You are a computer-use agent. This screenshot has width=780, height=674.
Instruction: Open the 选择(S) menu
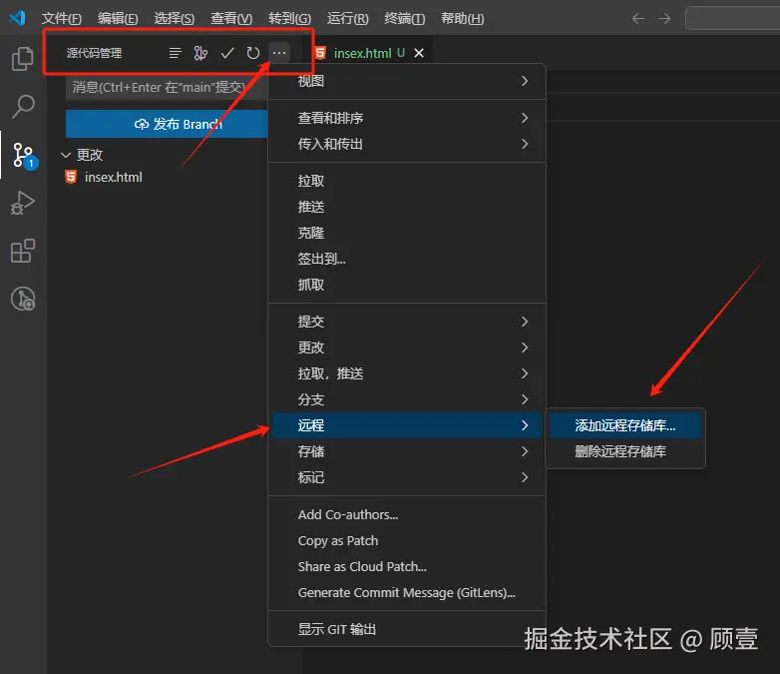click(x=175, y=19)
